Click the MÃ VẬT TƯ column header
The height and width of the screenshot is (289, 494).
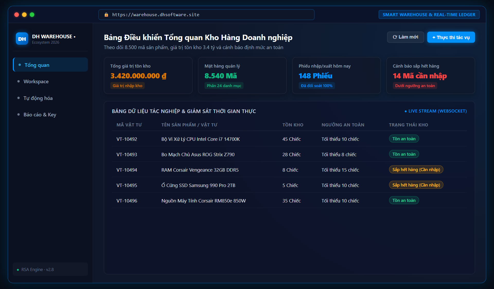tap(129, 125)
